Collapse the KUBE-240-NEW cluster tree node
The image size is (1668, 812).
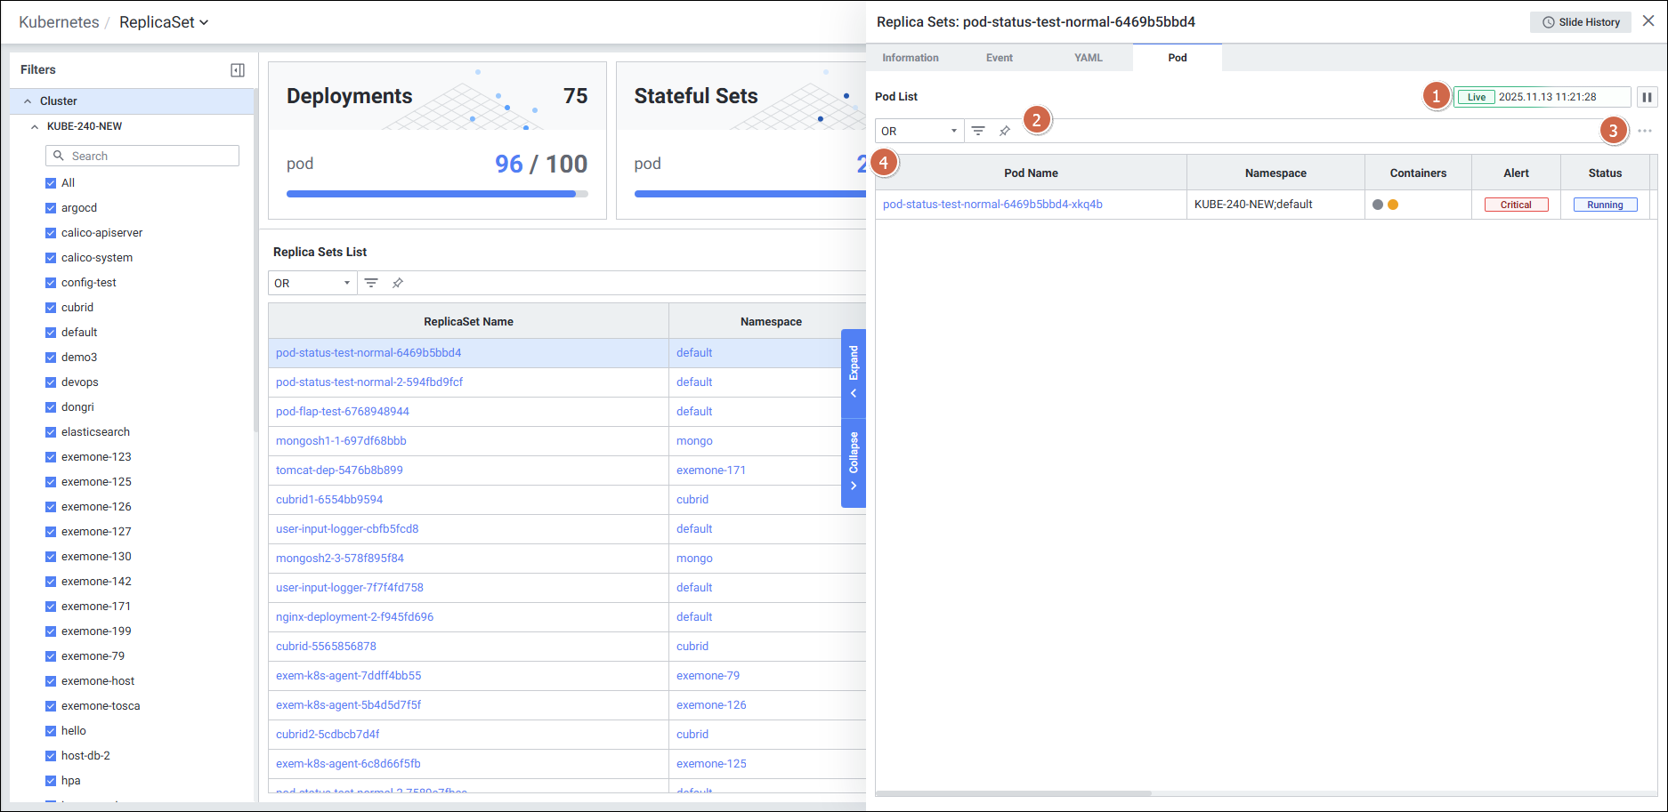click(x=35, y=126)
